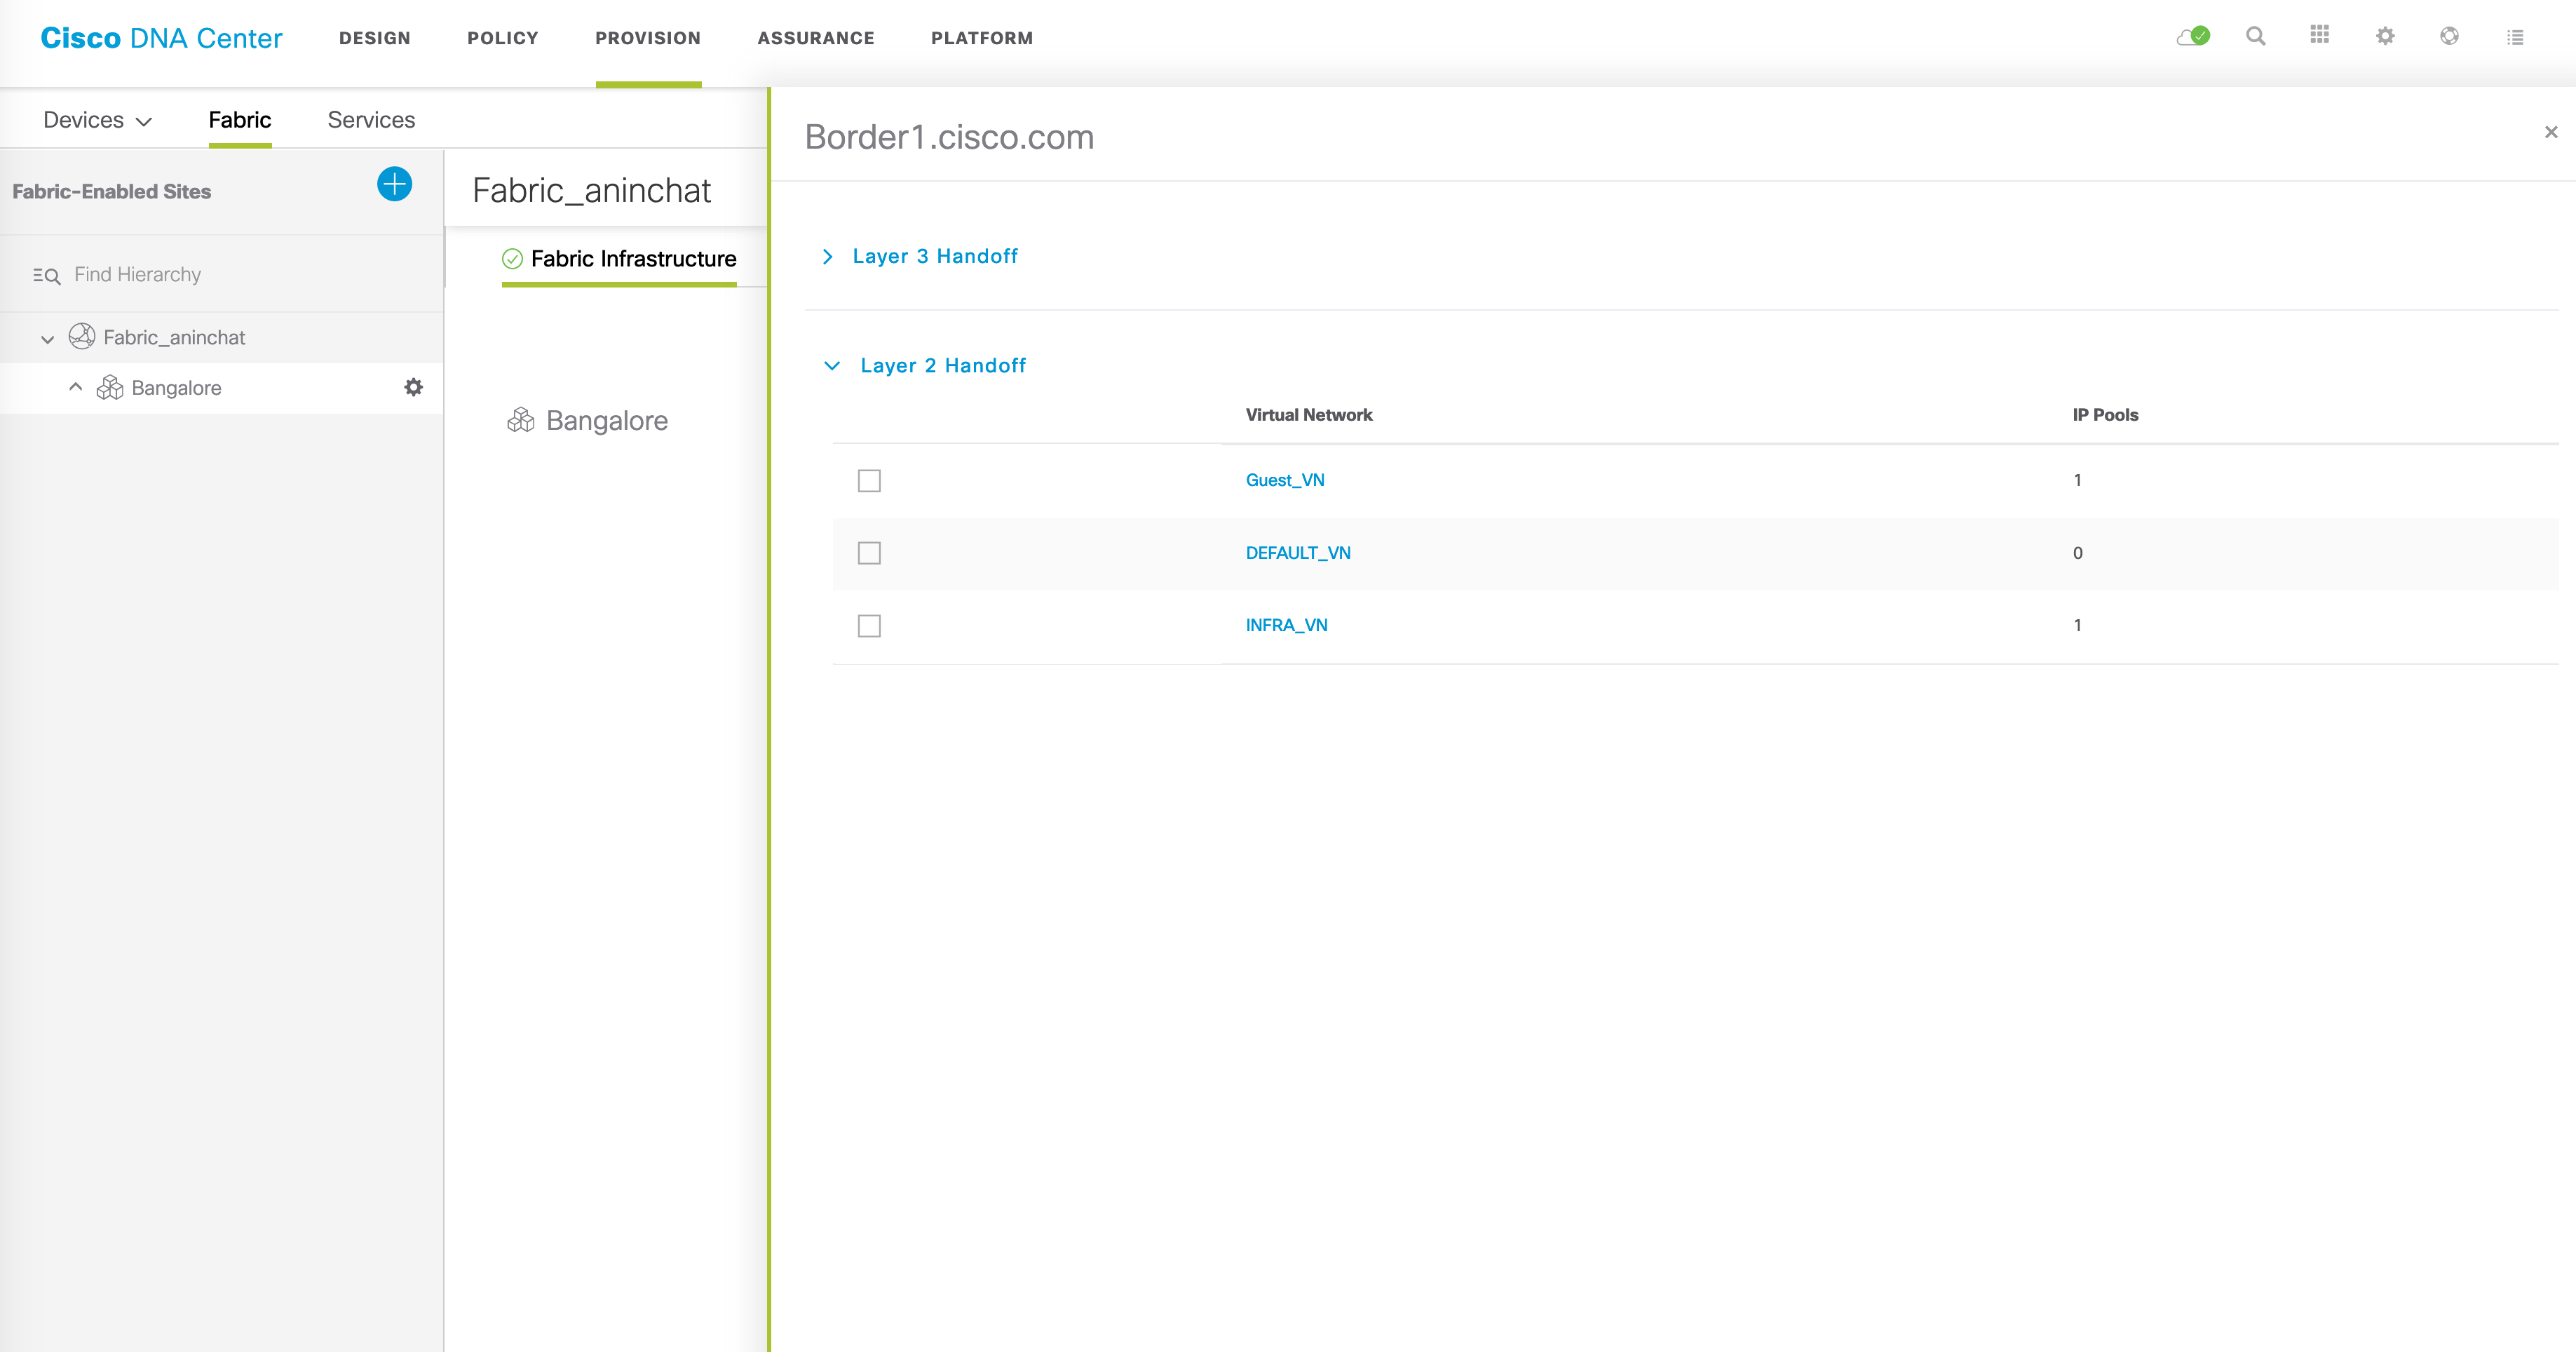Select the Fabric Infrastructure tab
Viewport: 2576px width, 1352px height.
pos(633,259)
